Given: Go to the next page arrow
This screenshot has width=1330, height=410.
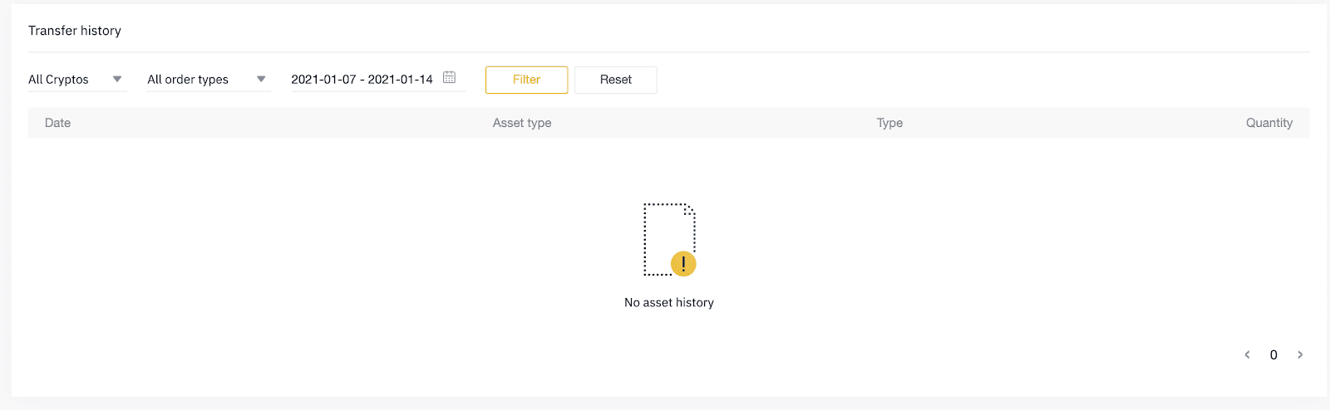Looking at the screenshot, I should (x=1300, y=354).
